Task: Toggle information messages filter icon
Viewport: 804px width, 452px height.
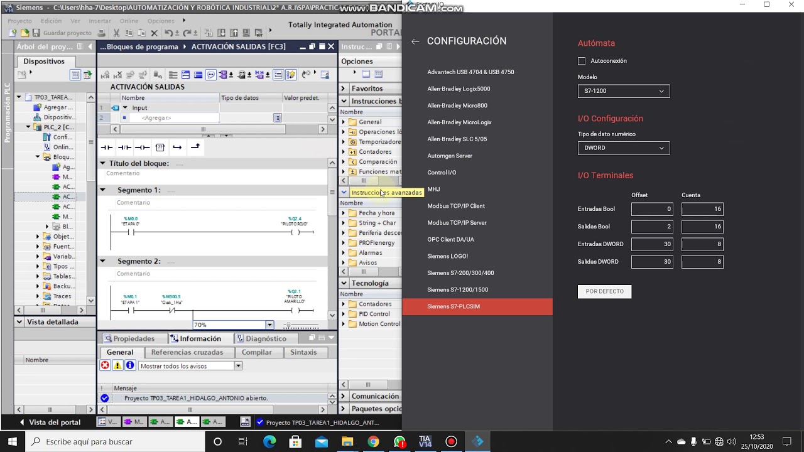Action: tap(130, 365)
